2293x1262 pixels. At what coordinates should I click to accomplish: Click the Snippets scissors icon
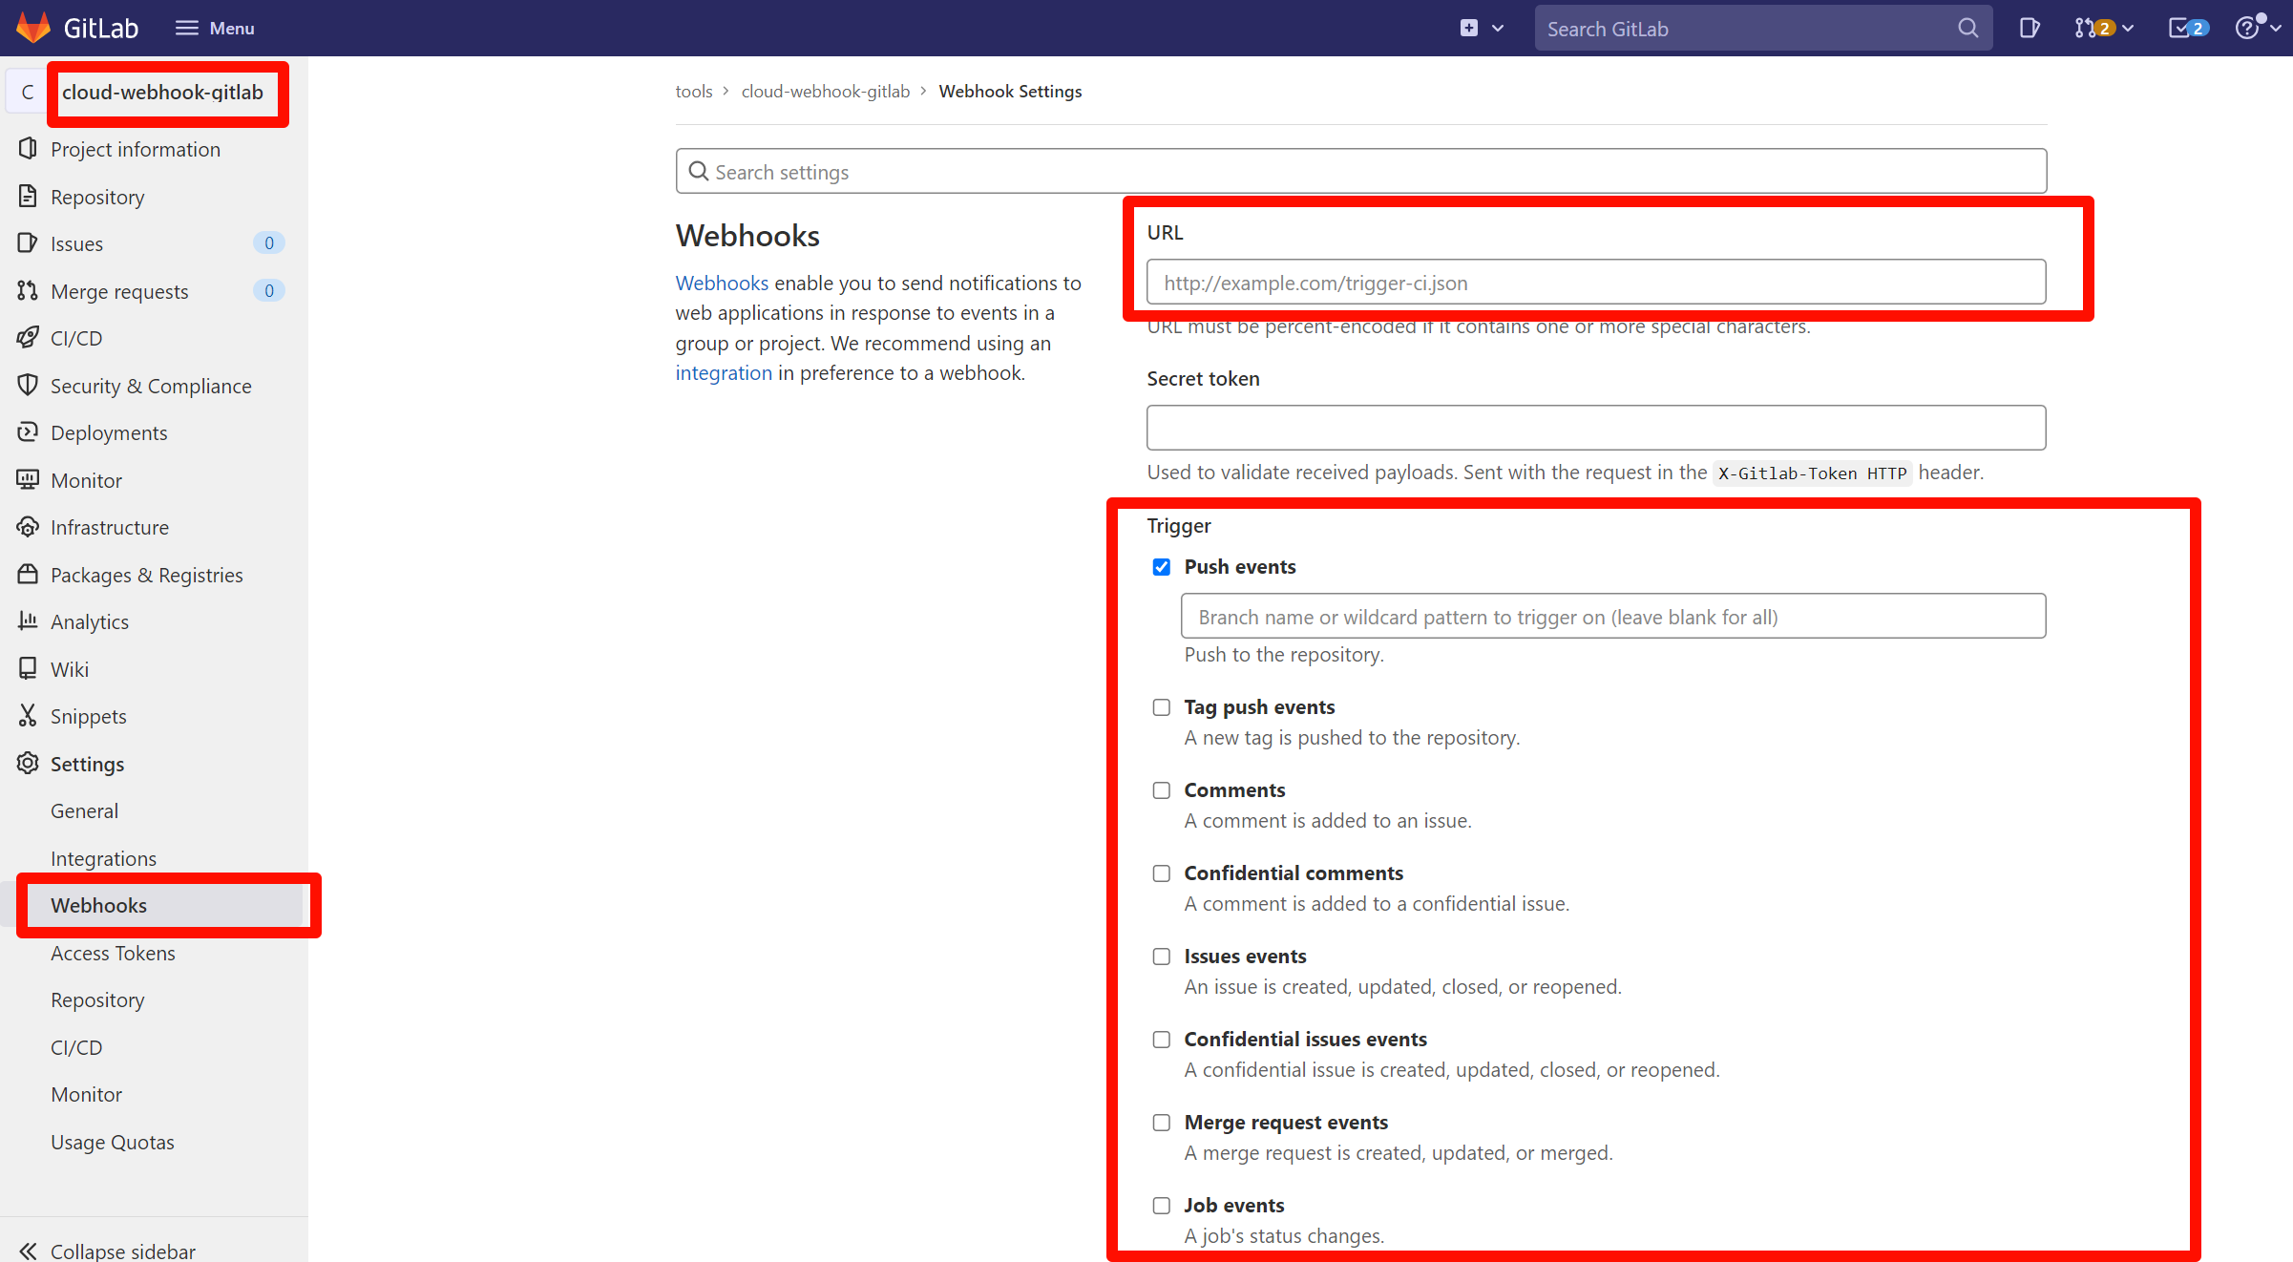[28, 716]
